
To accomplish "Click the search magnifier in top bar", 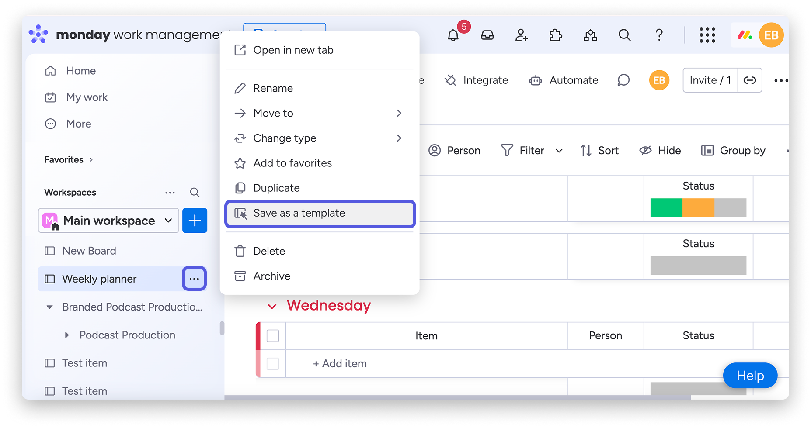I will (624, 35).
